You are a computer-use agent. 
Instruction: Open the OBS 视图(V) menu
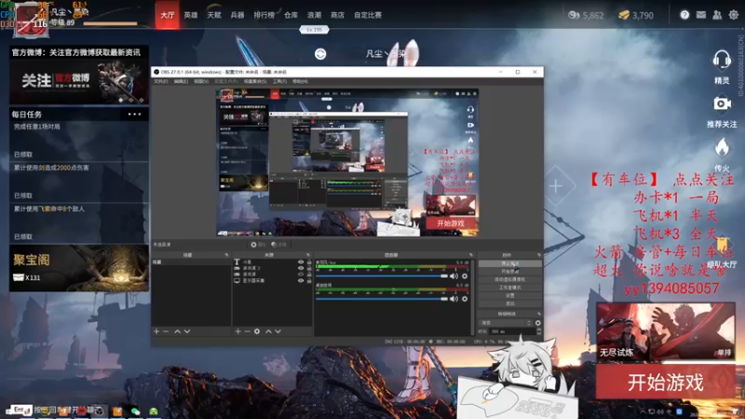pyautogui.click(x=201, y=82)
